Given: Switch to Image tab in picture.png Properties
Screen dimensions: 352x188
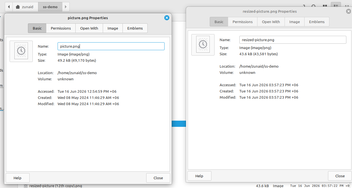Looking at the screenshot, I should pyautogui.click(x=113, y=28).
